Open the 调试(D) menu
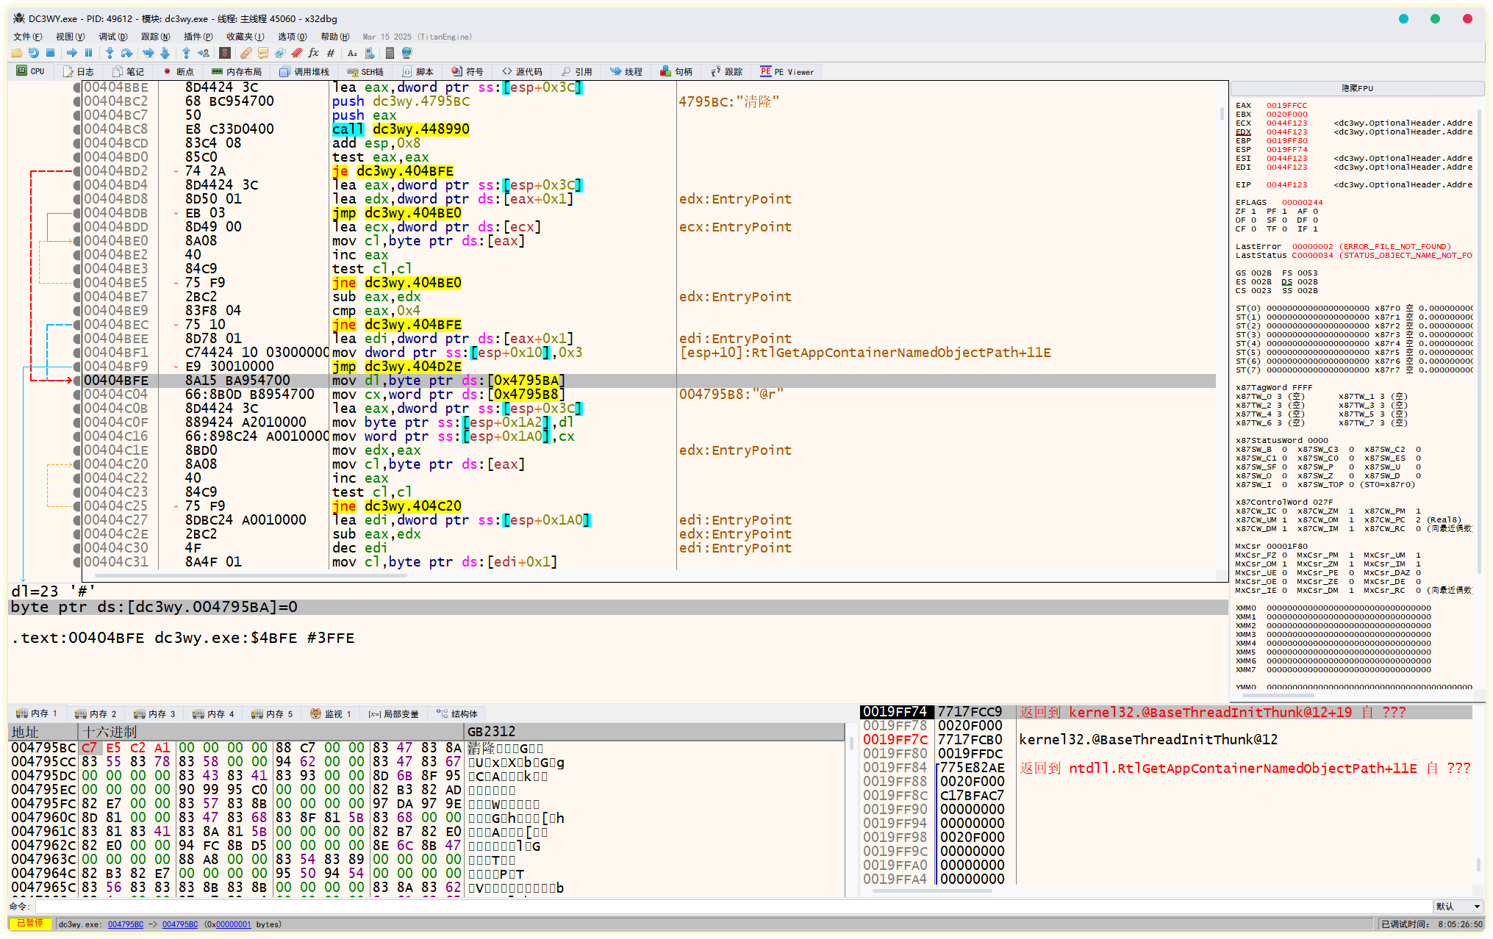The width and height of the screenshot is (1493, 939). click(x=112, y=37)
